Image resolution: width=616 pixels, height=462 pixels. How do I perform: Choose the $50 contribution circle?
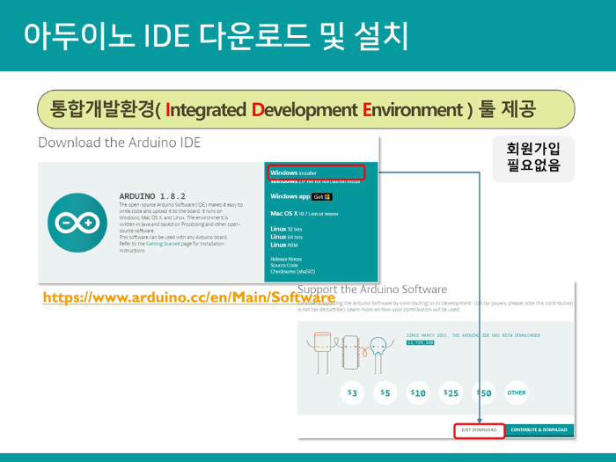pos(484,392)
